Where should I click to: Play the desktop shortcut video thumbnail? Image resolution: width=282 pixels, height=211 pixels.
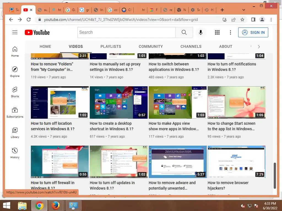coord(119,102)
